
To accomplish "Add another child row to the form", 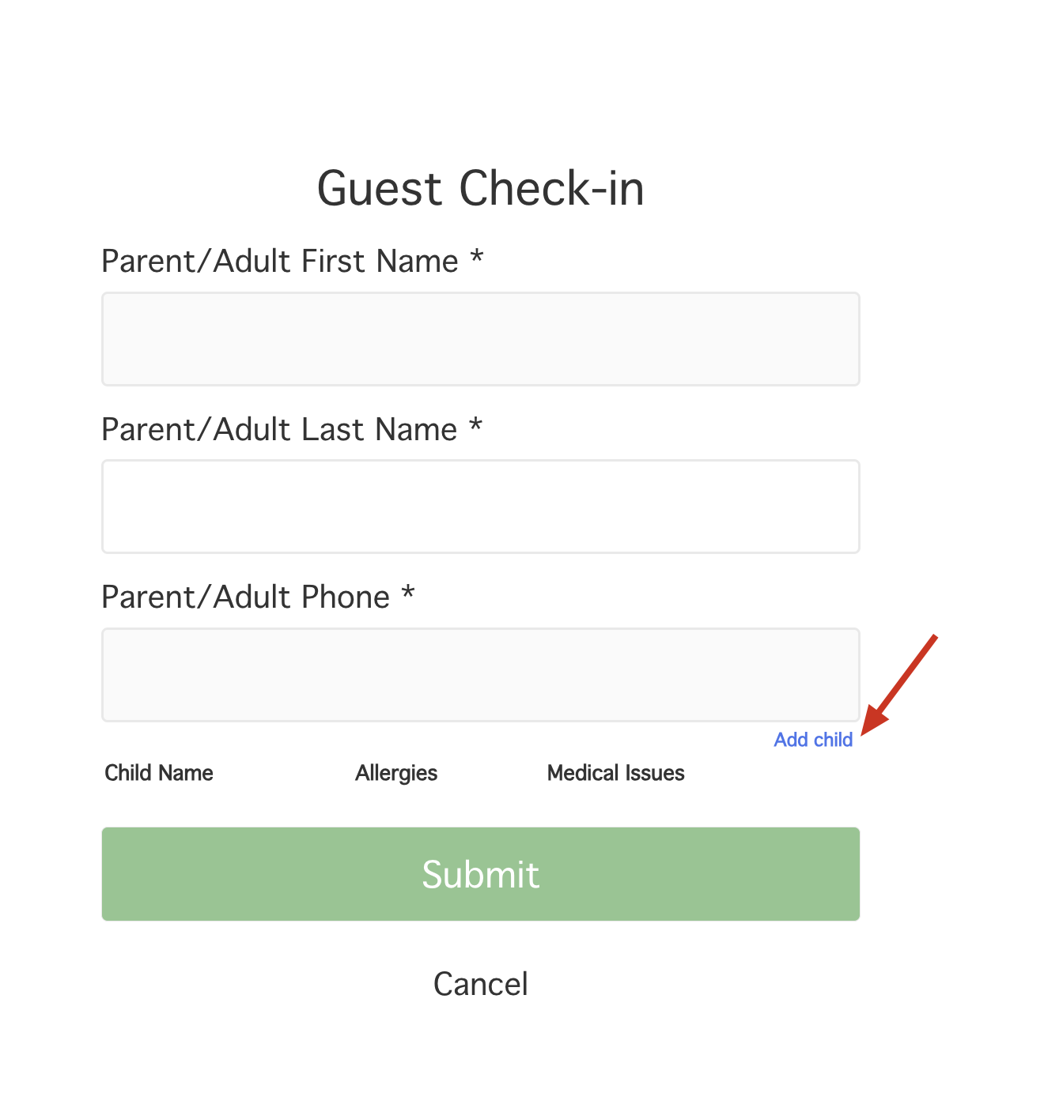I will point(813,740).
